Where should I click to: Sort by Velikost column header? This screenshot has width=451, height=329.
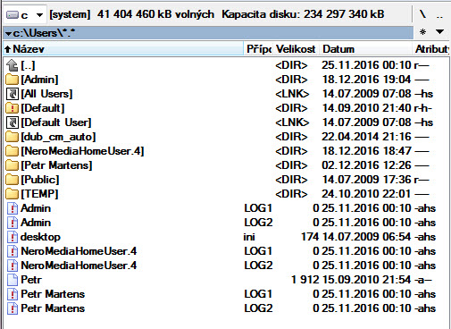pos(296,49)
